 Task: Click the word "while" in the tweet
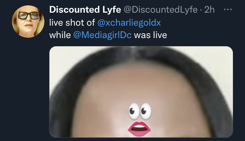click(60, 35)
